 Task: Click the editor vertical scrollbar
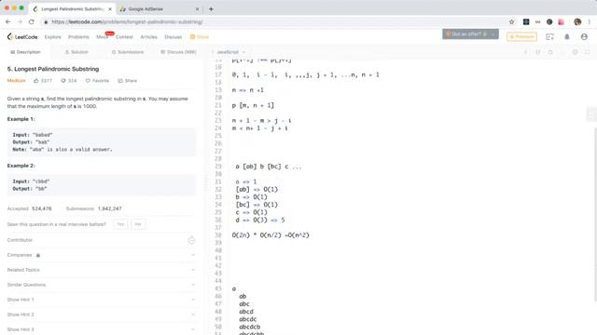(x=595, y=215)
